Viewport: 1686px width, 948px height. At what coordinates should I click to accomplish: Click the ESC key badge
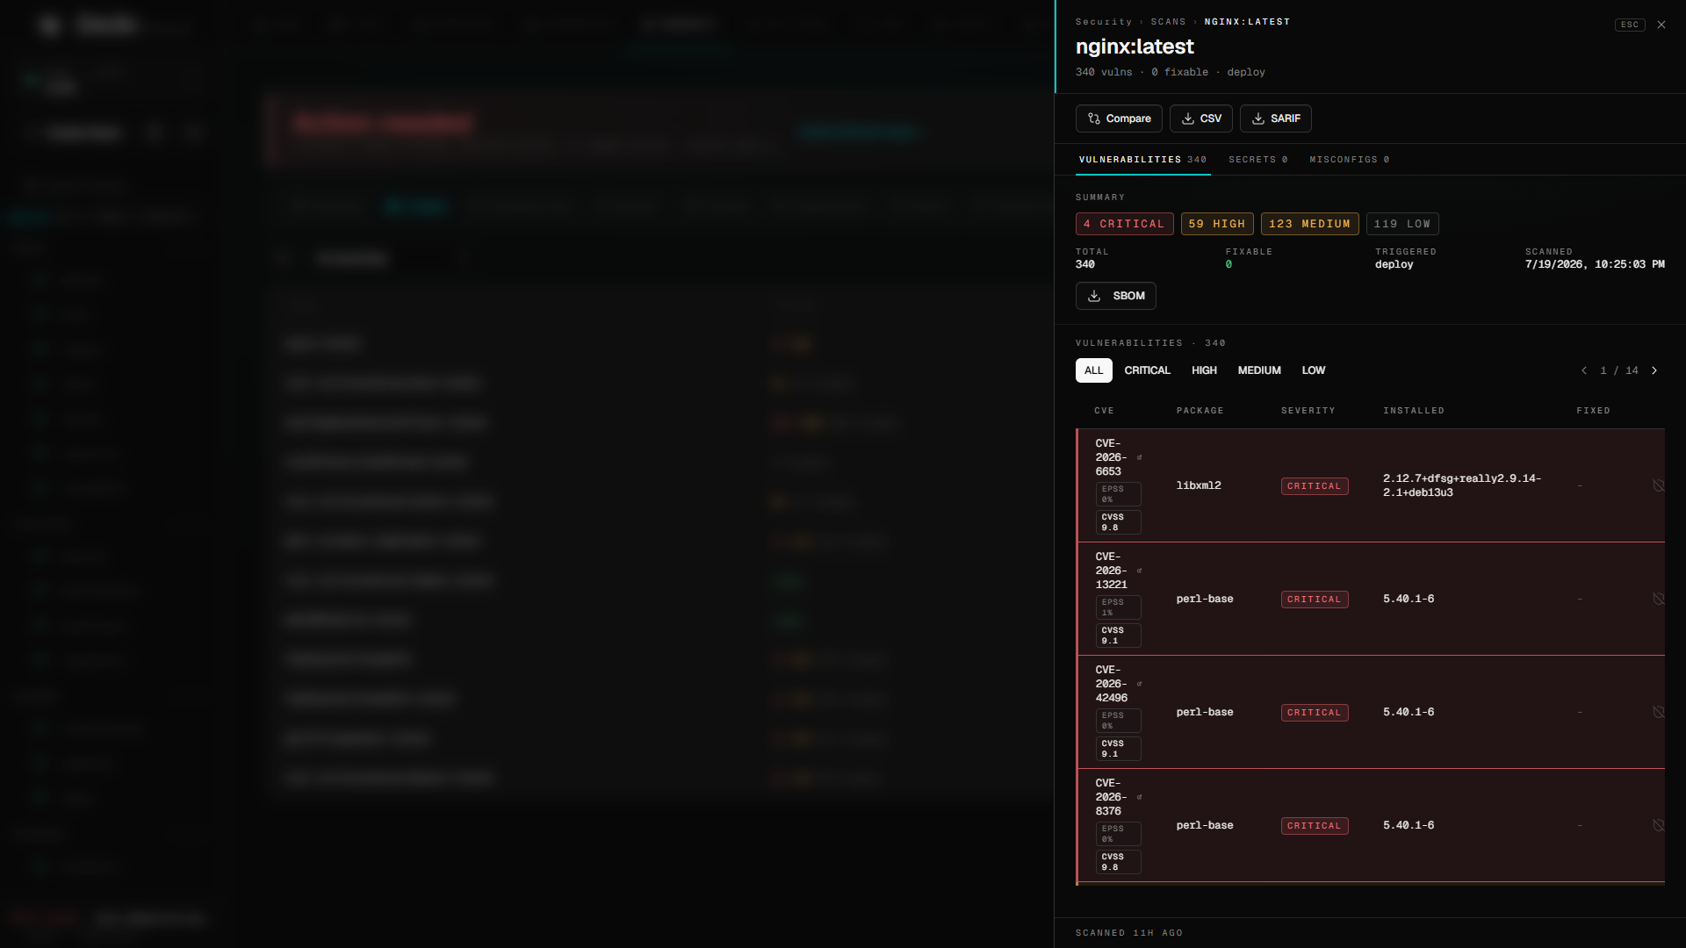[x=1630, y=25]
